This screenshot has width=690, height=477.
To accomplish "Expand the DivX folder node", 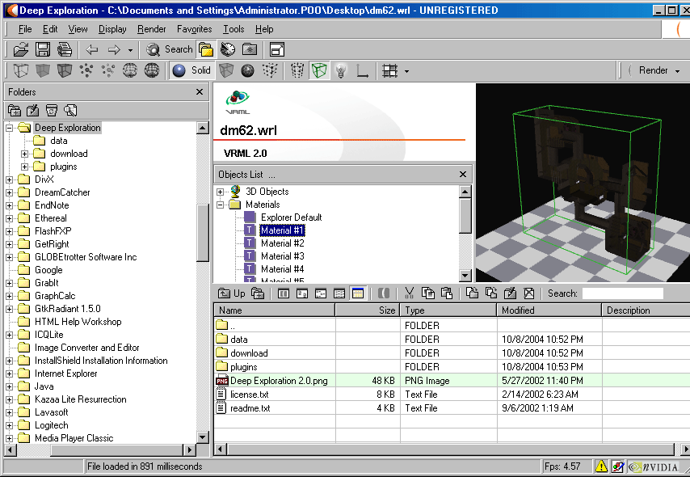I will [9, 179].
